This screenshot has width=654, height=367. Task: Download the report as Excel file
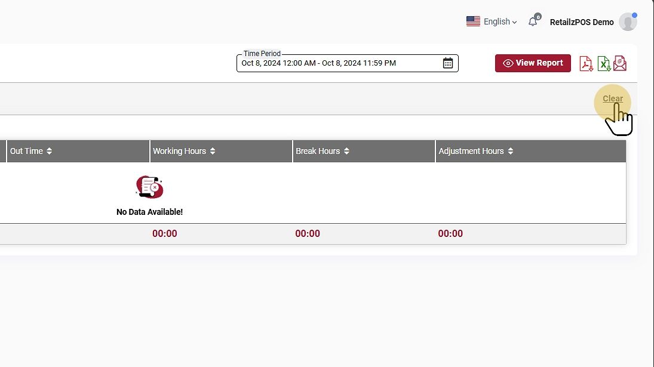pos(604,63)
